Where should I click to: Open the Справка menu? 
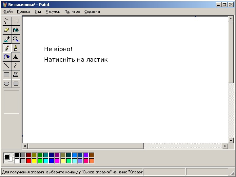click(x=92, y=11)
